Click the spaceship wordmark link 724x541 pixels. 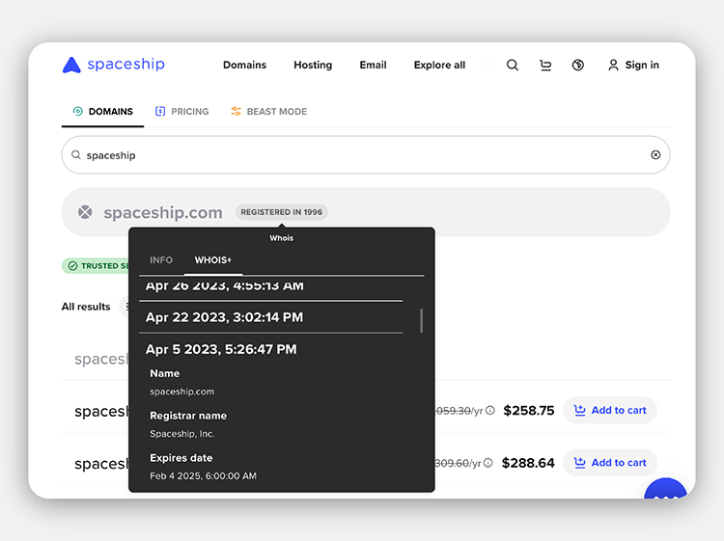coord(126,64)
